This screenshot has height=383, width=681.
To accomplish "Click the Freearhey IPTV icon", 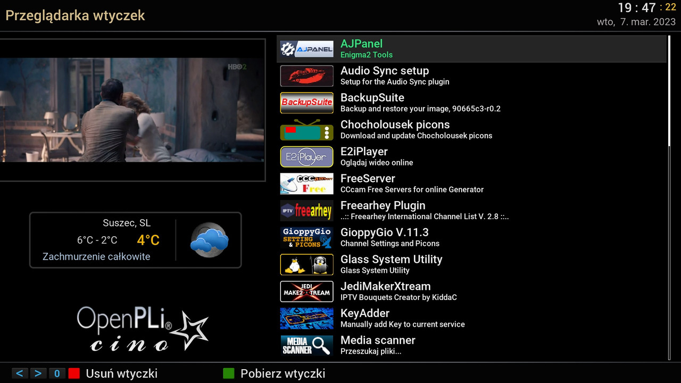I will pyautogui.click(x=306, y=211).
